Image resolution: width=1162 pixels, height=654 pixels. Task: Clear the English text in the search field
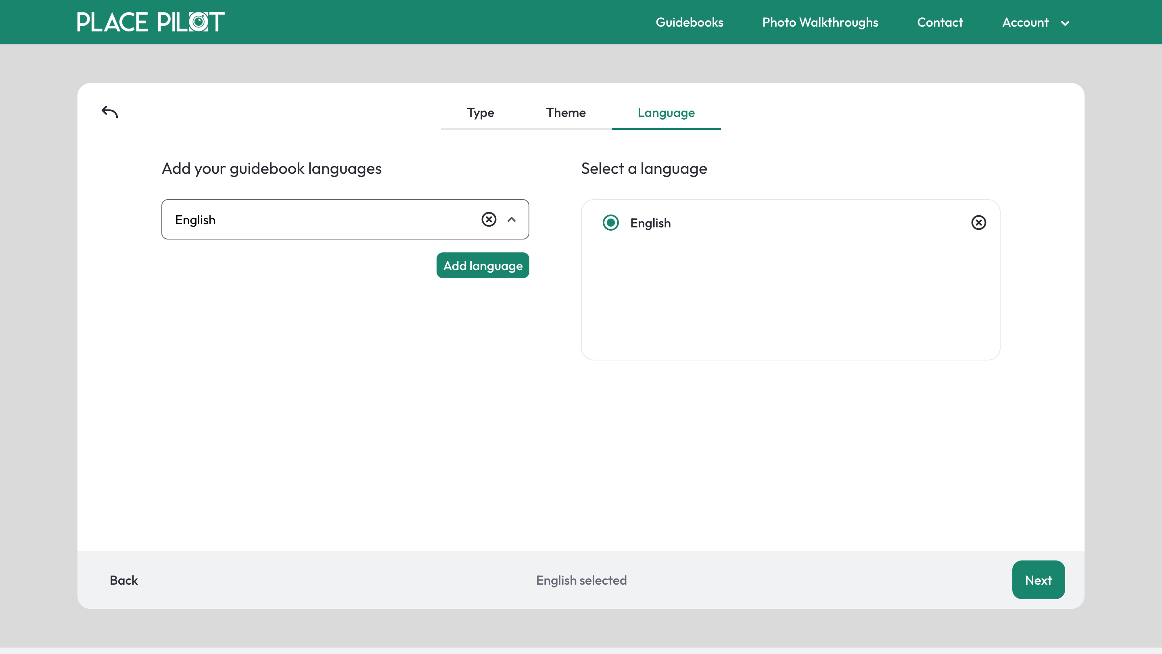489,219
